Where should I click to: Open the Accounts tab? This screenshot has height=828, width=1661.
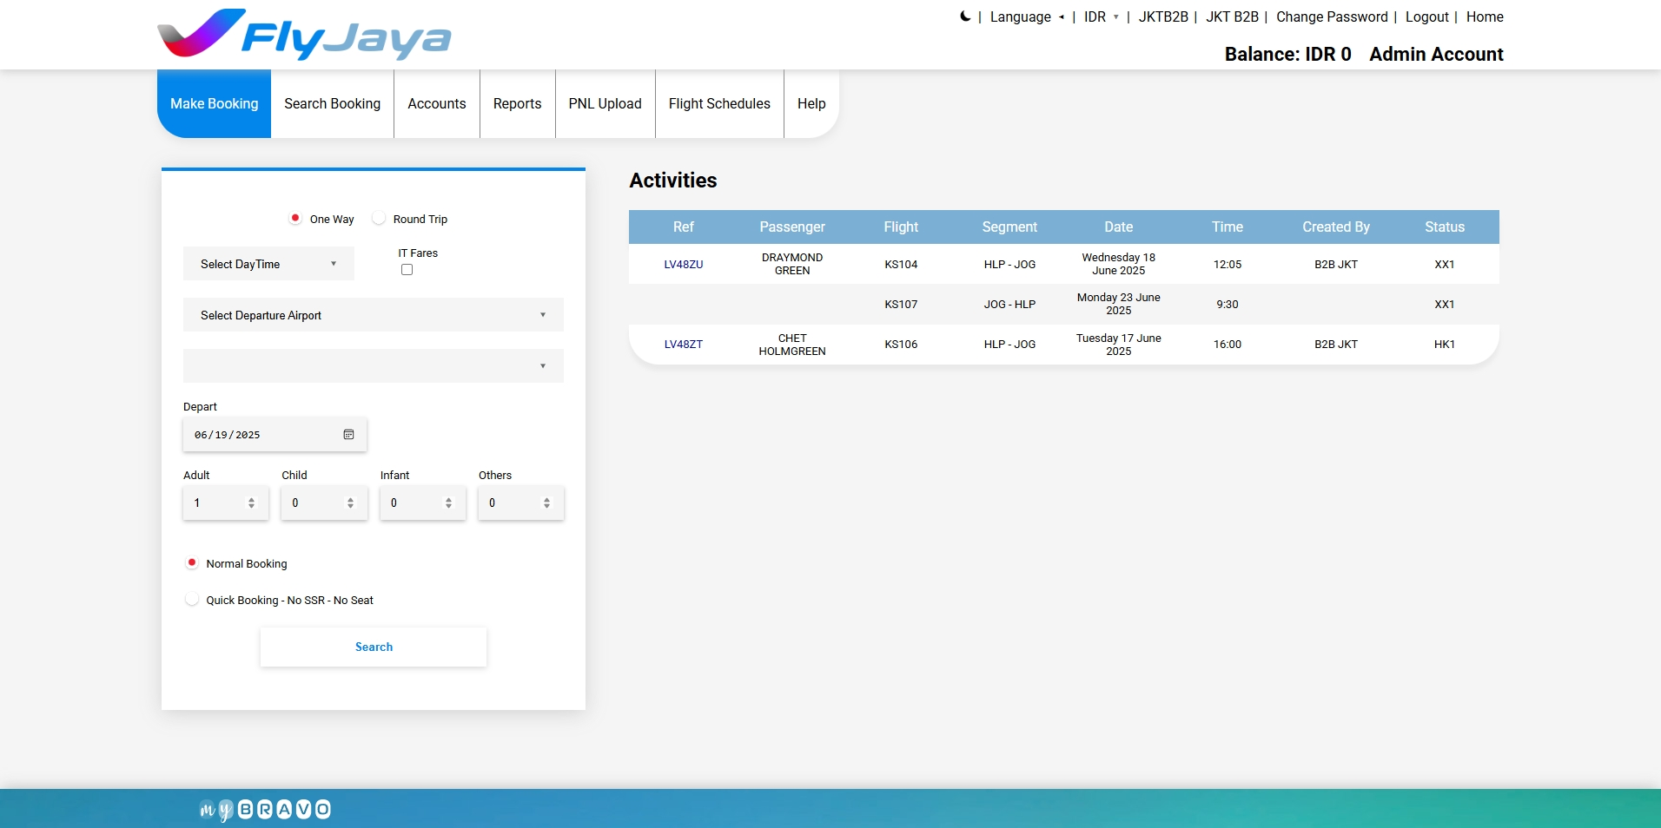[x=437, y=104]
